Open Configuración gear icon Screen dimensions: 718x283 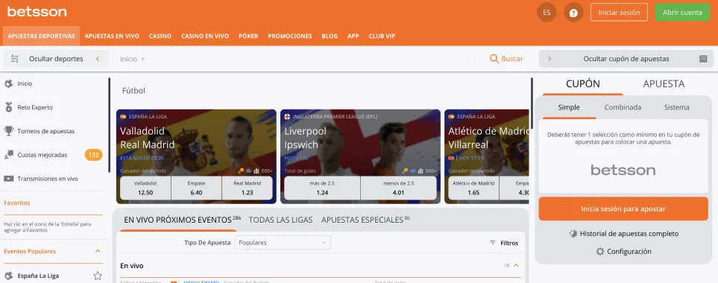[600, 252]
